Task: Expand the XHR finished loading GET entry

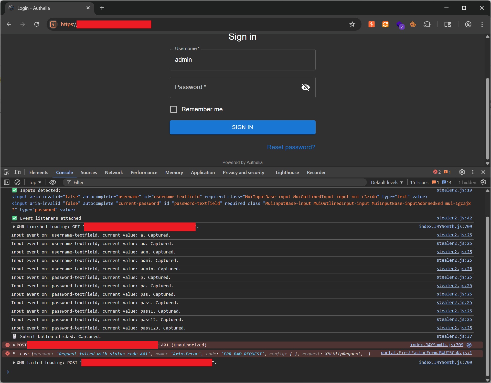Action: click(x=14, y=227)
